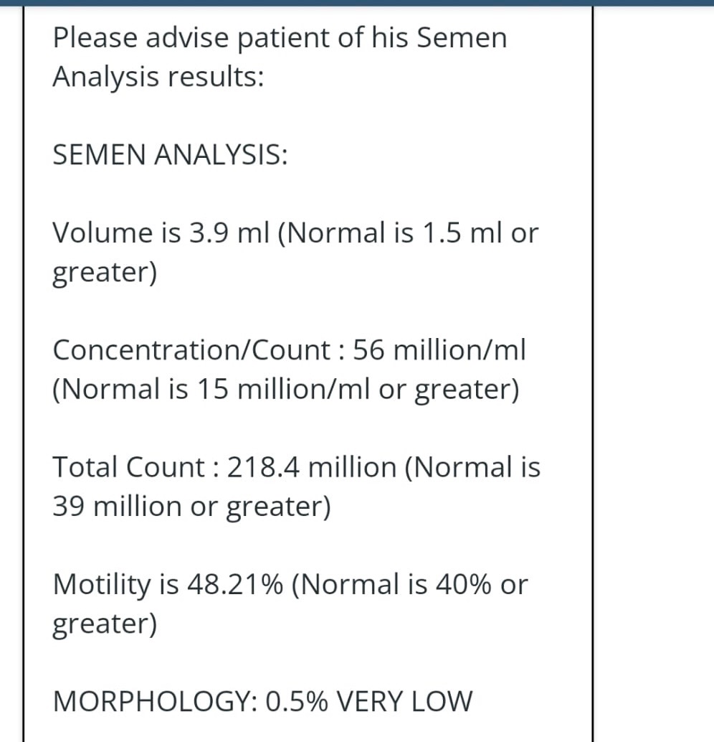Image resolution: width=714 pixels, height=742 pixels.
Task: Click the 'Please advise patient' opening line
Action: [280, 38]
